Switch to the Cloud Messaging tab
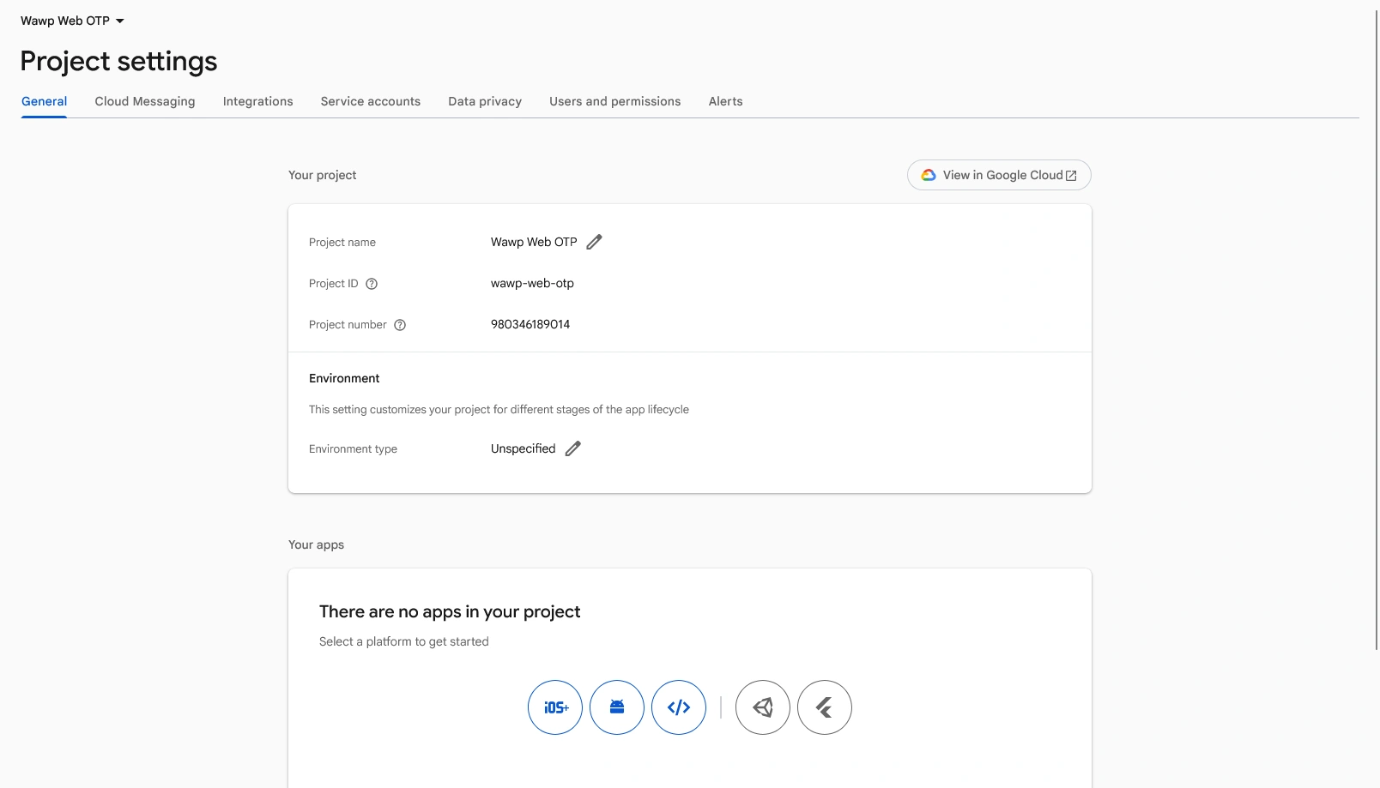Viewport: 1380px width, 788px height. 145,101
